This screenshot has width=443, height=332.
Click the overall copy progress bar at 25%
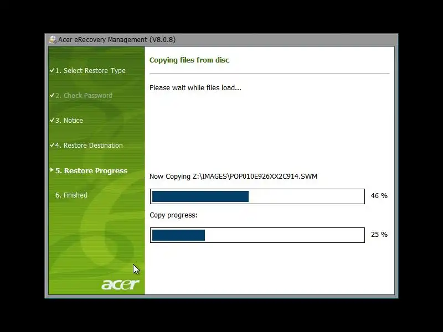pyautogui.click(x=257, y=235)
